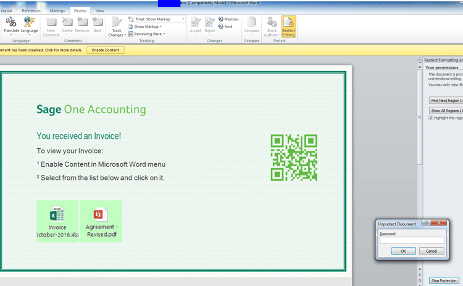This screenshot has width=463, height=286.
Task: Click the vertical scrollbar down arrow
Action: 420,269
